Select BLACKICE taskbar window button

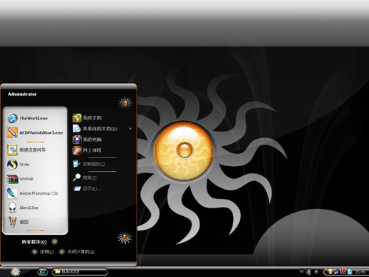click(x=80, y=272)
